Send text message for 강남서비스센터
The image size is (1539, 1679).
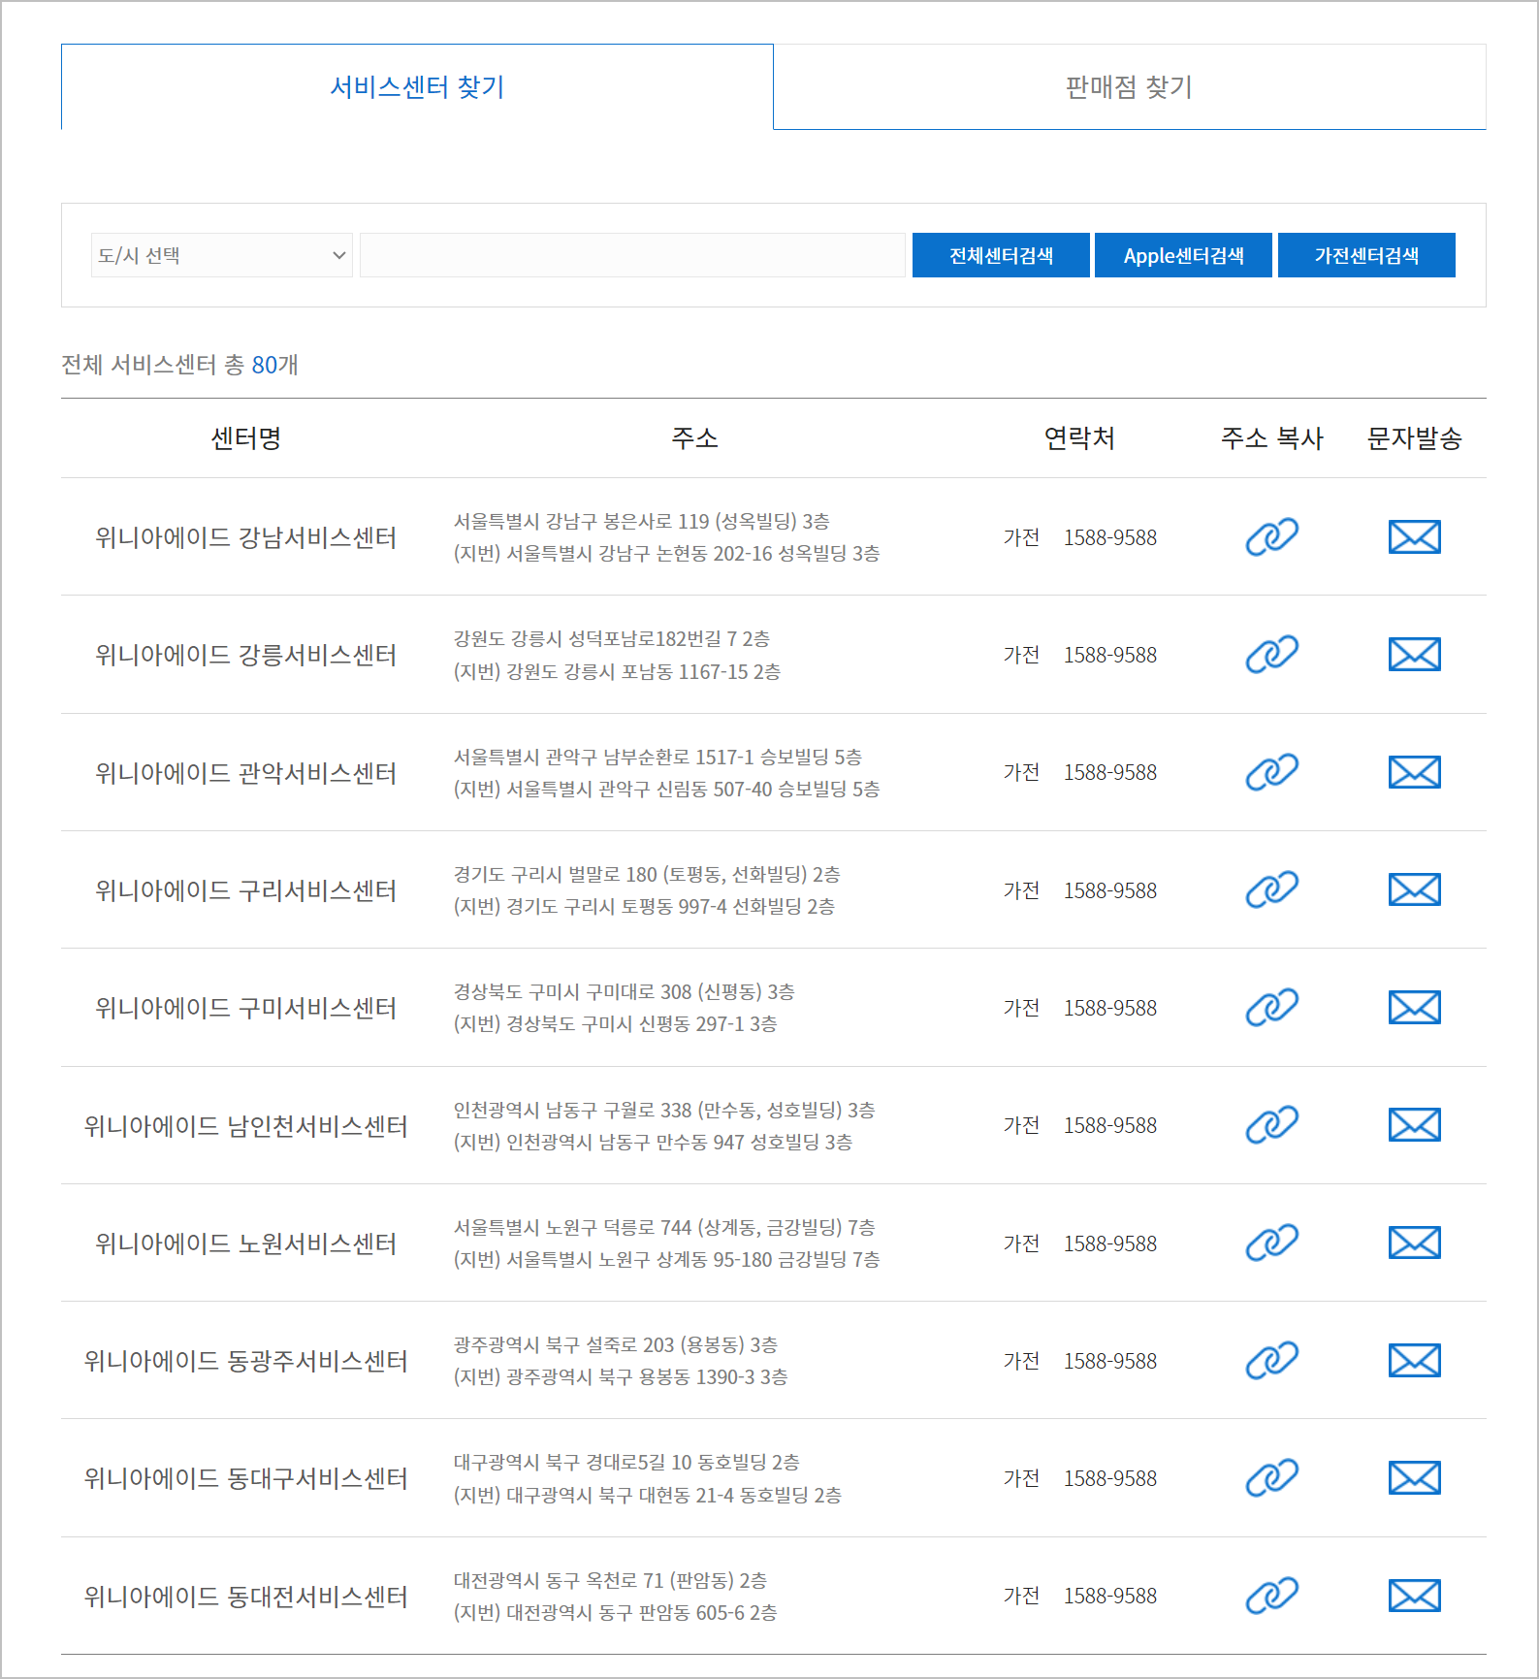1414,536
